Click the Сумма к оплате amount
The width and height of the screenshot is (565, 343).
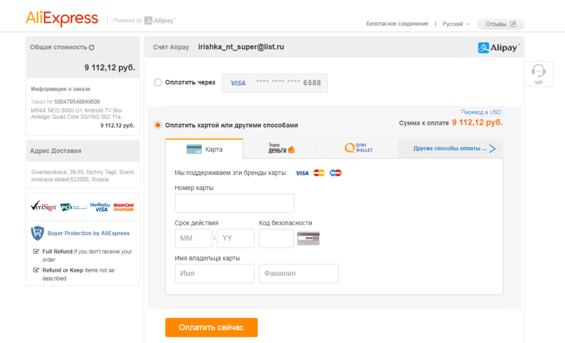click(x=477, y=123)
